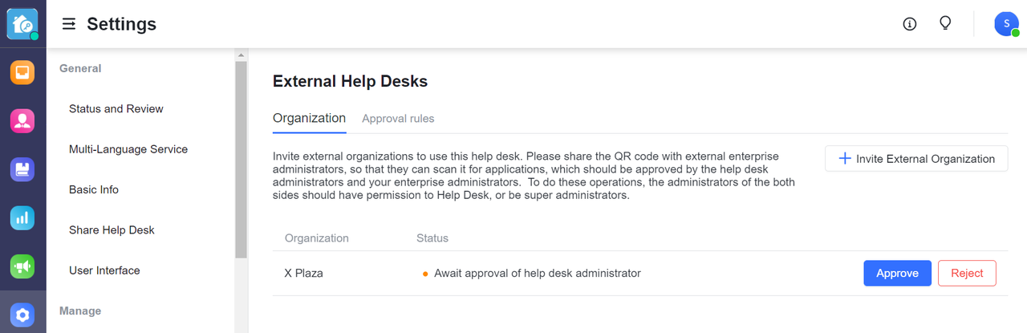
Task: Open the blue bar chart reports icon
Action: [x=22, y=217]
